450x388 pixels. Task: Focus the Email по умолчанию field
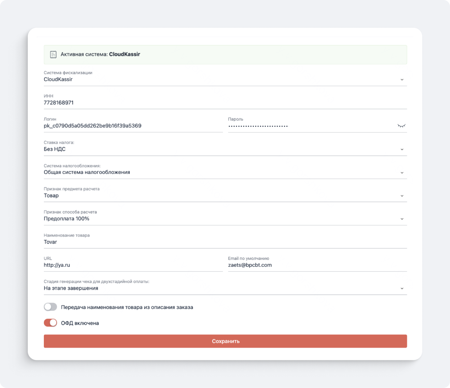317,265
